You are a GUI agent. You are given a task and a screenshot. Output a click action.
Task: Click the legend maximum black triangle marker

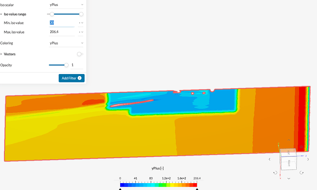coord(197,189)
